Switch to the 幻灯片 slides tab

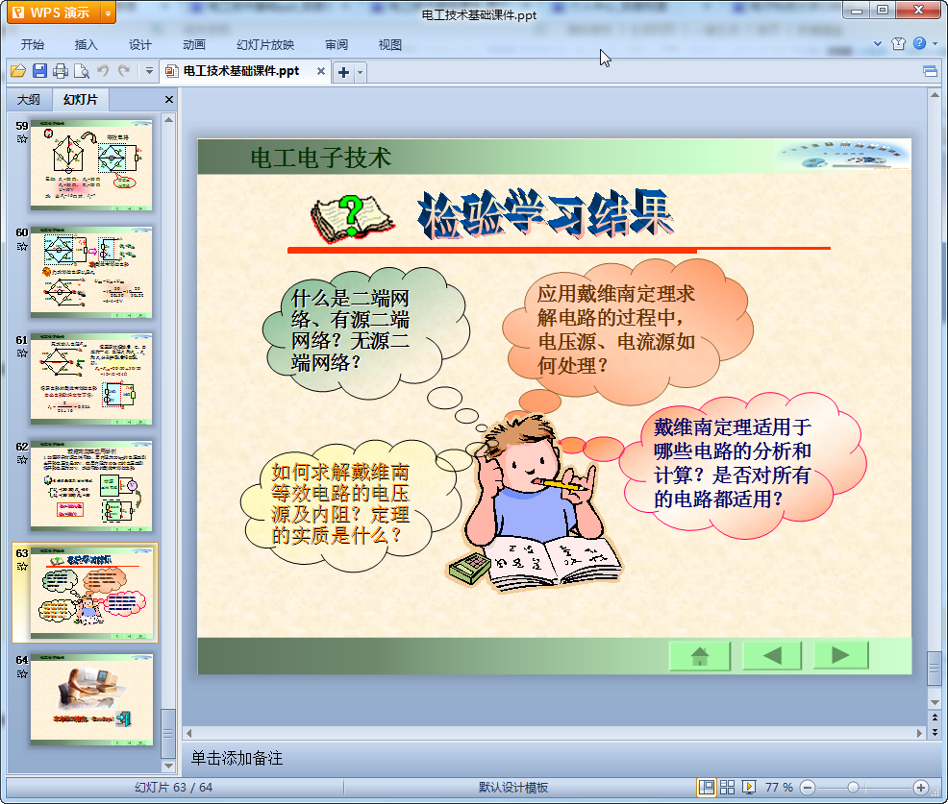(81, 100)
